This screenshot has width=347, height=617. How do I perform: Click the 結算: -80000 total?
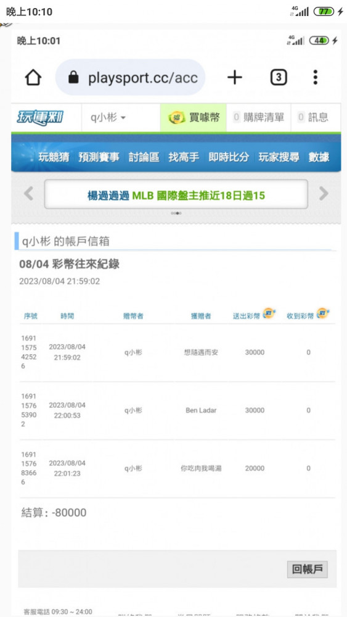coord(54,513)
